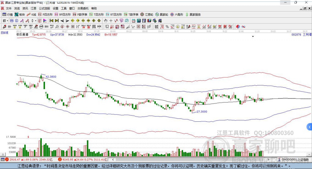Open the 9P四方形 tool
Image resolution: width=312 pixels, height=169 pixels.
point(63,15)
